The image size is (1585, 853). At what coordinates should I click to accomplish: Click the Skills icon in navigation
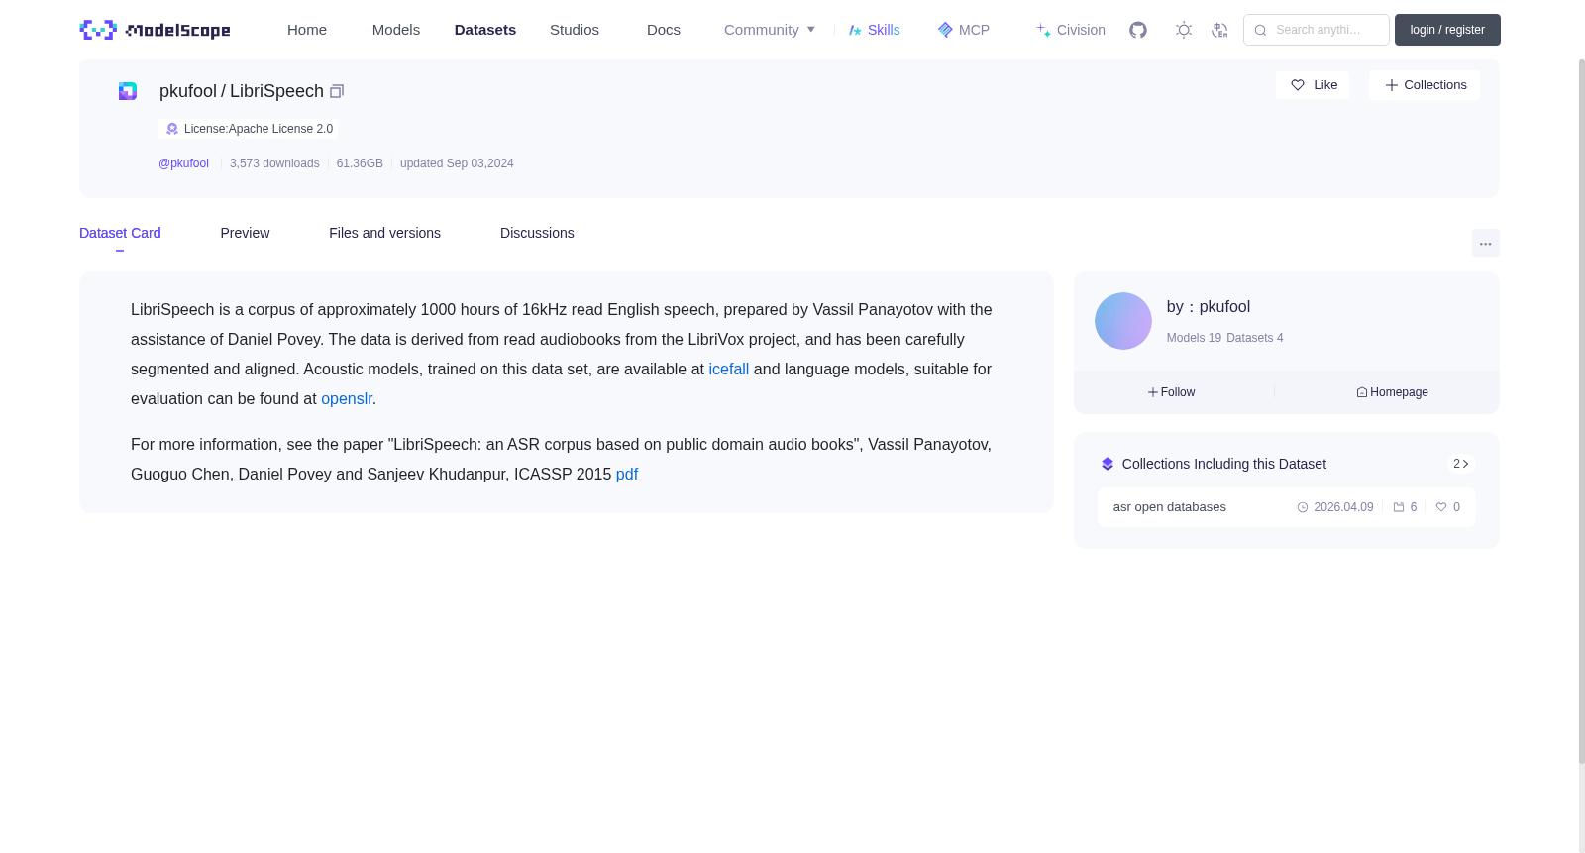(x=855, y=30)
